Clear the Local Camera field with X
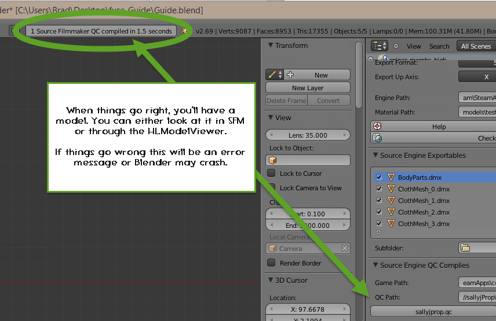The height and width of the screenshot is (321, 496). pyautogui.click(x=345, y=248)
